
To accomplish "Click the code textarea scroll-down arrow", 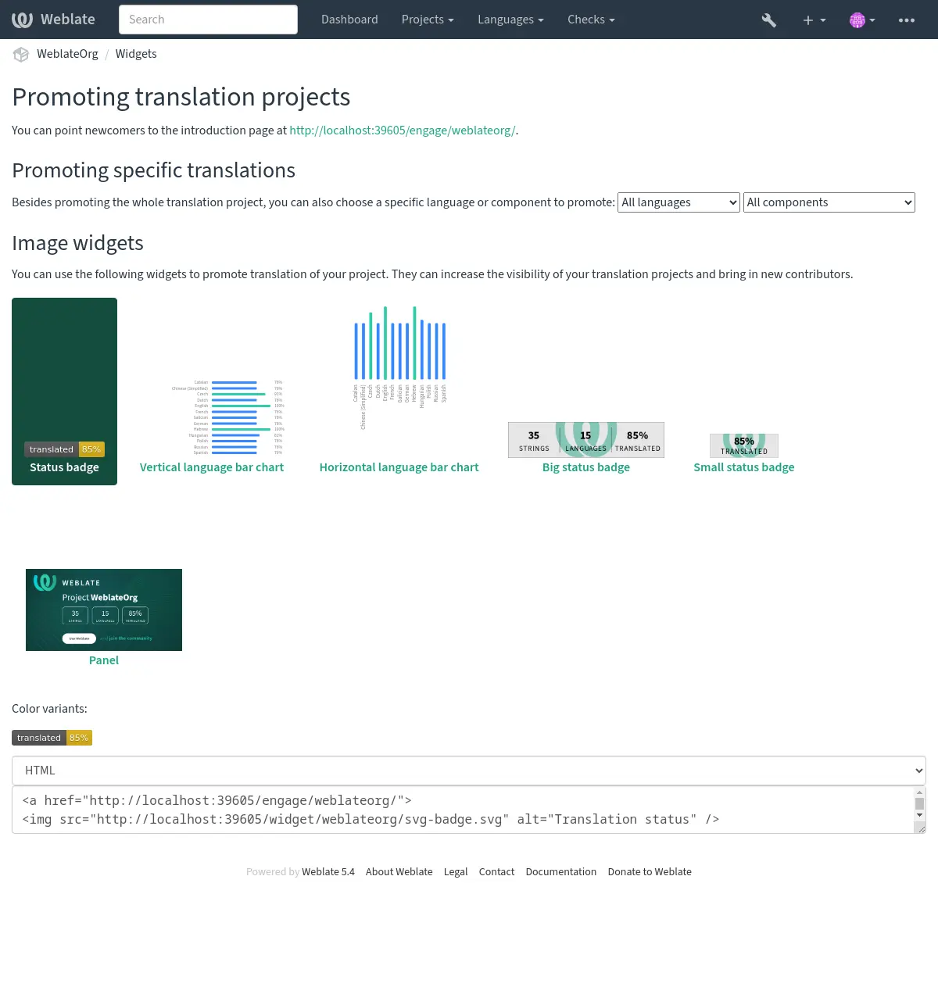I will [919, 815].
